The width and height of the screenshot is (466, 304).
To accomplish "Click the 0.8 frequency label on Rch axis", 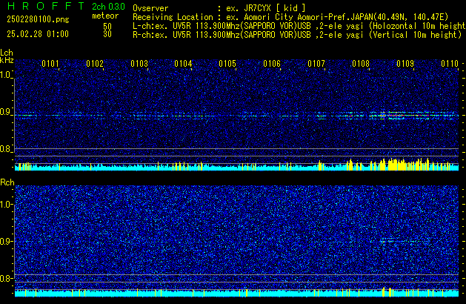I will pos(6,278).
